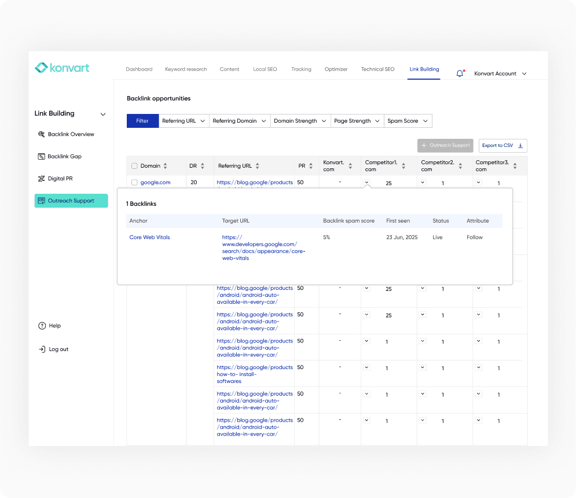The width and height of the screenshot is (576, 498).
Task: Expand Competitor2 chevron in how-to-install-softwares row
Action: click(x=423, y=367)
